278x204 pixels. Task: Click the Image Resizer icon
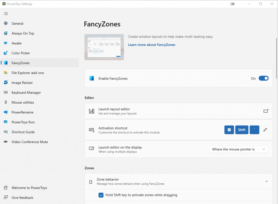pos(6,83)
